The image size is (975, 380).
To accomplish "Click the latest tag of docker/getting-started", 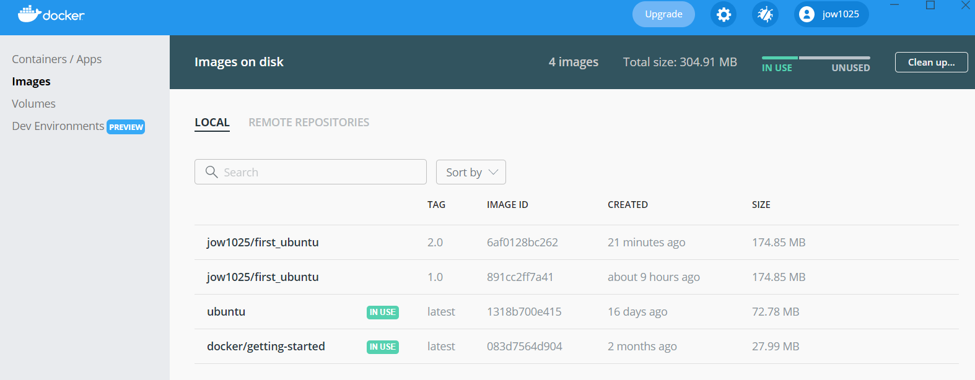I will 441,347.
